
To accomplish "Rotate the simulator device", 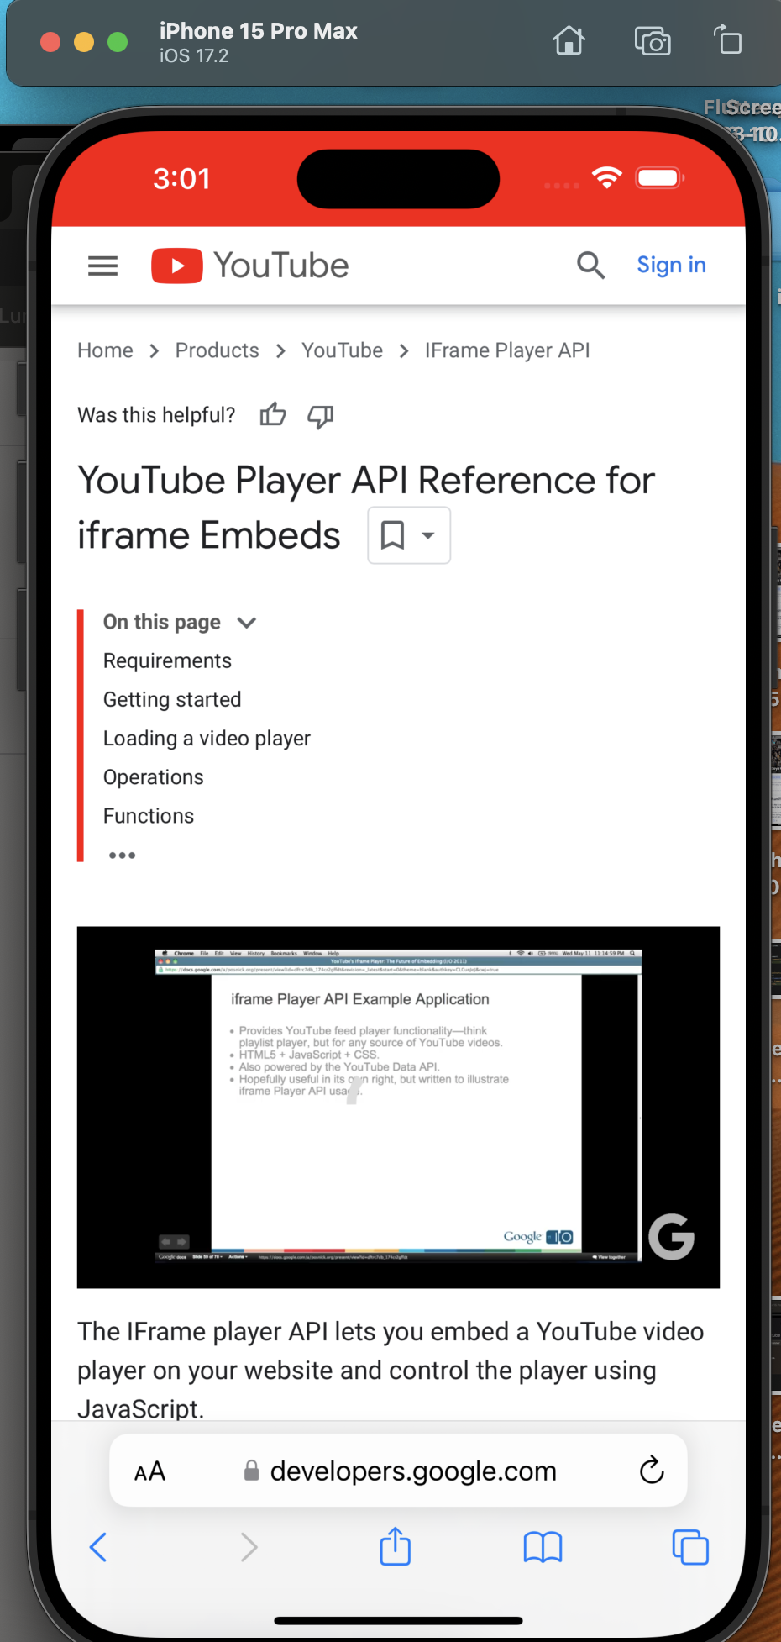I will [727, 40].
